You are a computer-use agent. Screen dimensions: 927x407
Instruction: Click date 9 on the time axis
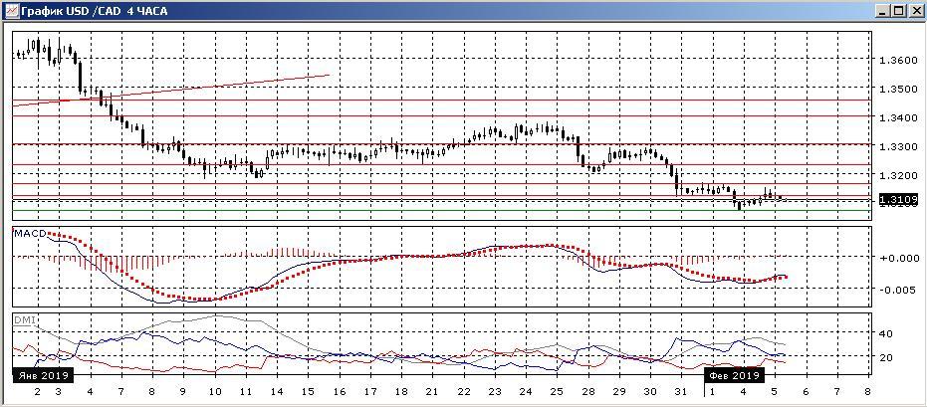(x=182, y=392)
